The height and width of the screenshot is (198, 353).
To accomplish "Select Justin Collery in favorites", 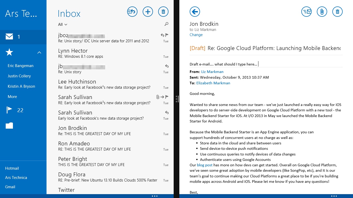I will pyautogui.click(x=19, y=76).
